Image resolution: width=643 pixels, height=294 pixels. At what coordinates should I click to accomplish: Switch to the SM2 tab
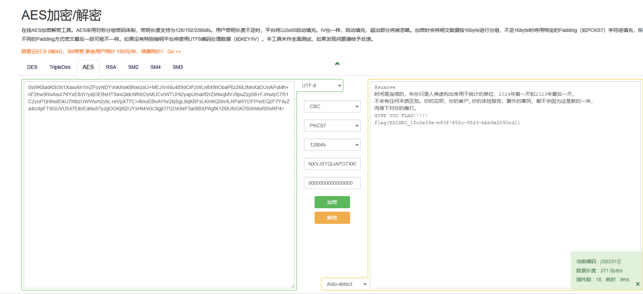pos(133,67)
